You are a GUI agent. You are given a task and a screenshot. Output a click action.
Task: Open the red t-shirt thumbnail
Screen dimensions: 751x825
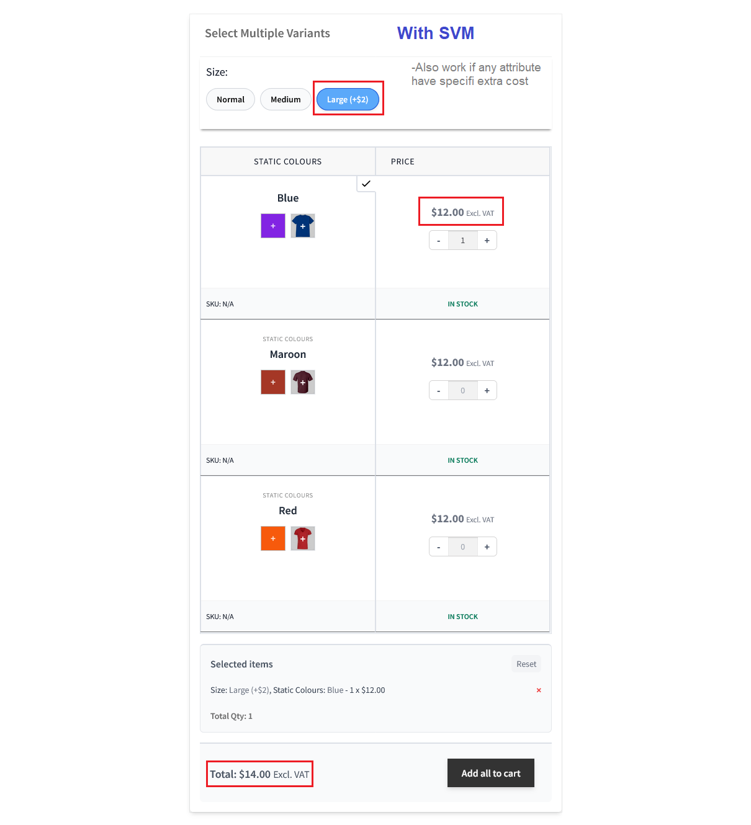(303, 538)
